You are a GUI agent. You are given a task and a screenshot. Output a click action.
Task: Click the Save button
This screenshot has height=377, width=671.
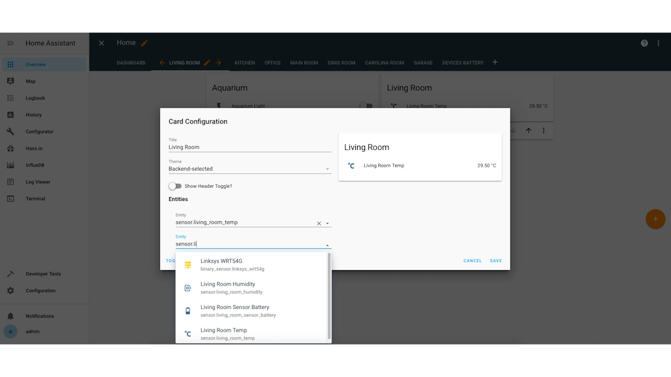496,260
